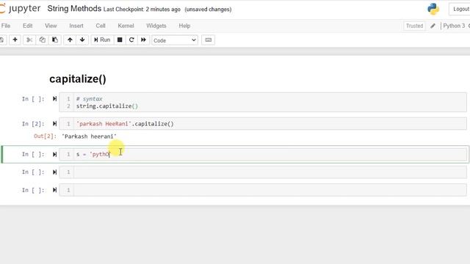
Task: Click into the last empty code cell
Action: 263,190
